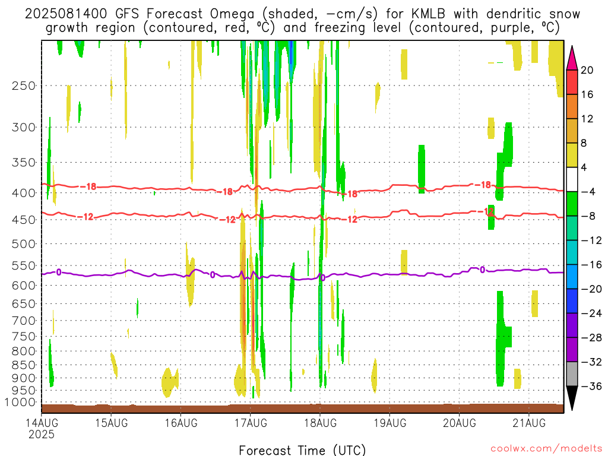Click the 1000 pressure level label

20,403
